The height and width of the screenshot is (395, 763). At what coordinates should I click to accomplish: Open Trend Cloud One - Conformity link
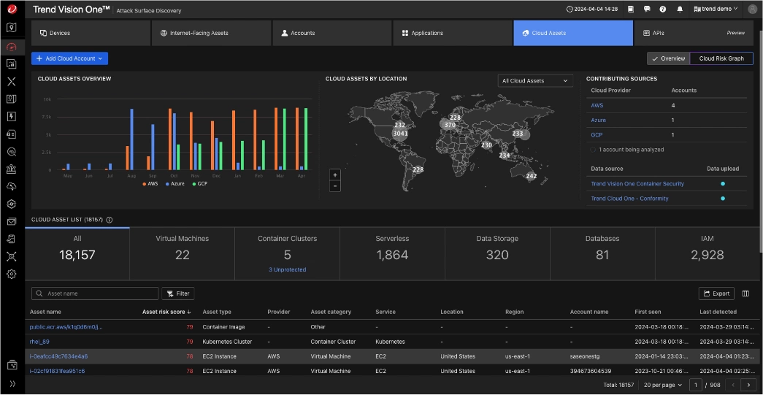tap(629, 199)
